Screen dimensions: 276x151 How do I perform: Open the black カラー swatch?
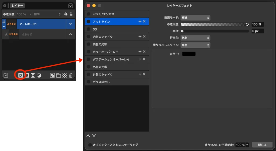click(x=189, y=54)
